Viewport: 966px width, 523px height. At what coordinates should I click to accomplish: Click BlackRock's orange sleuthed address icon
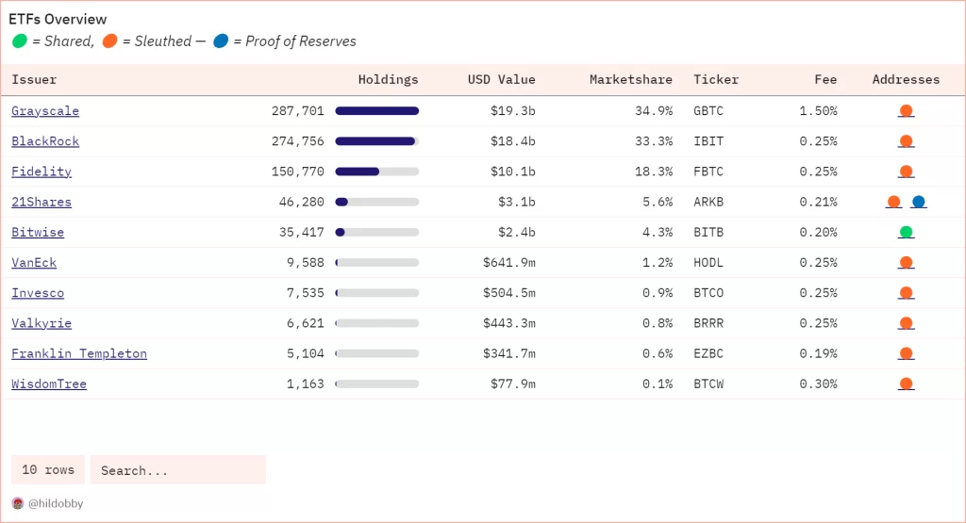906,141
